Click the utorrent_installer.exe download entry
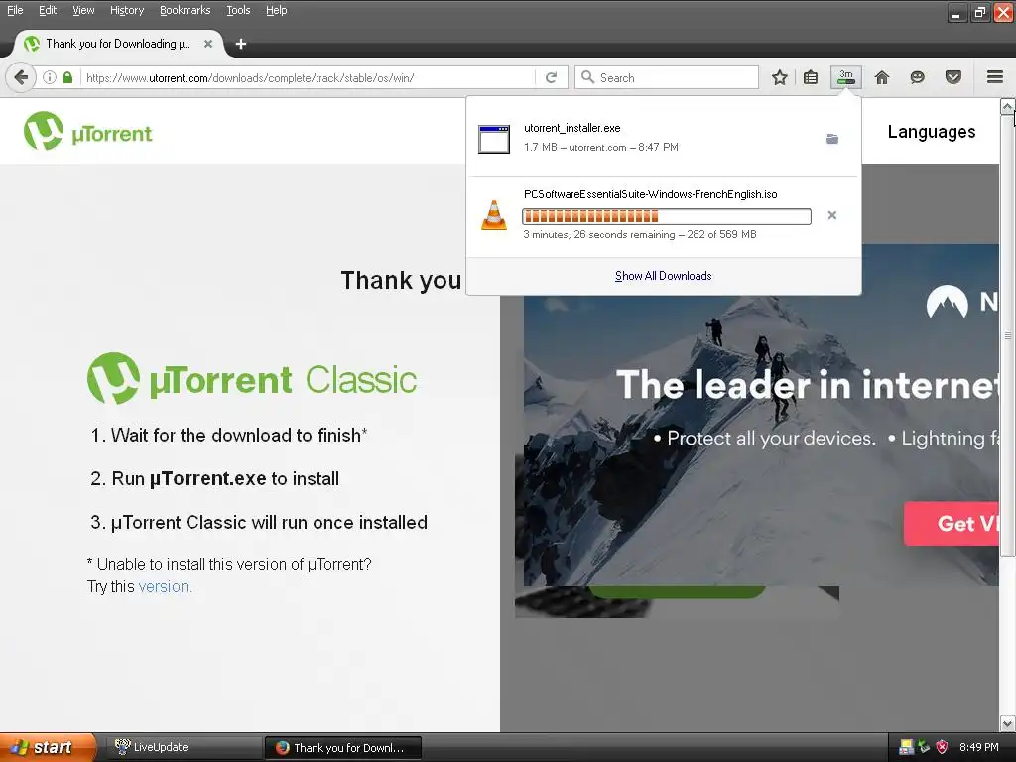1016x762 pixels. 663,138
